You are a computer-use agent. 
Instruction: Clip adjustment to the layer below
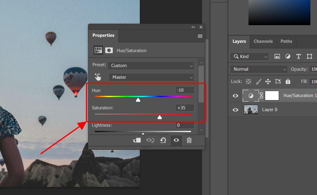(x=137, y=140)
